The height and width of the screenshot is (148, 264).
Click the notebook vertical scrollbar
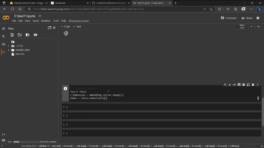click(x=263, y=111)
